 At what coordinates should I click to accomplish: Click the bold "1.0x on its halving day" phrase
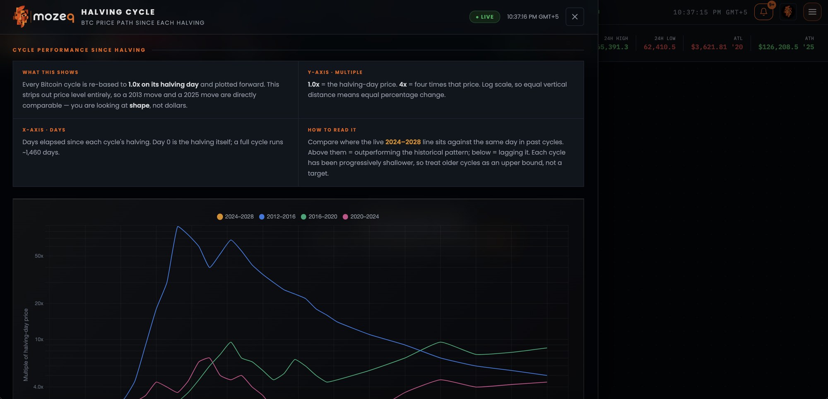[x=164, y=84]
